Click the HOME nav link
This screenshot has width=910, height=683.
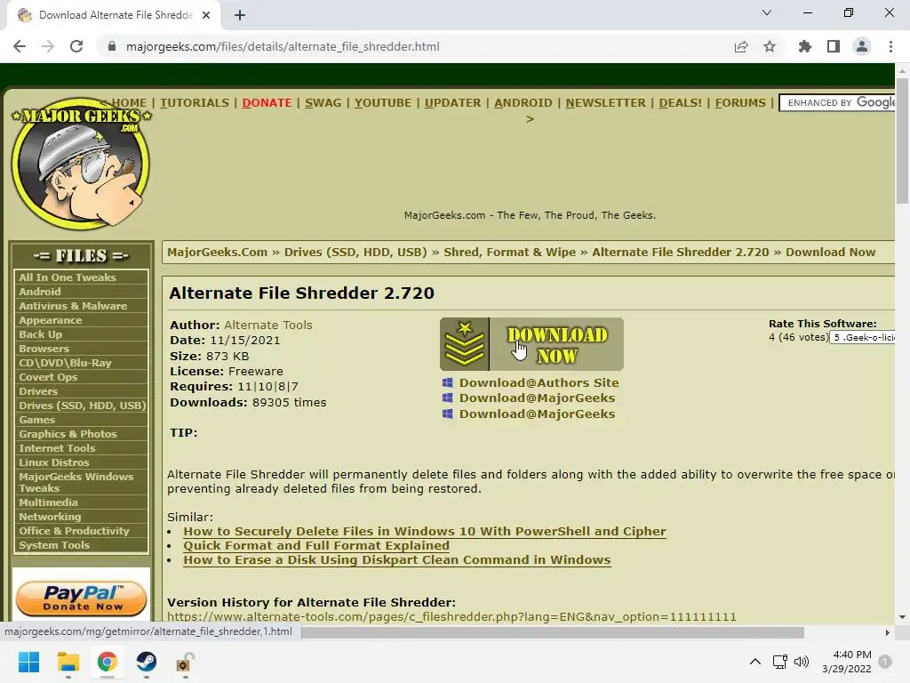point(129,103)
